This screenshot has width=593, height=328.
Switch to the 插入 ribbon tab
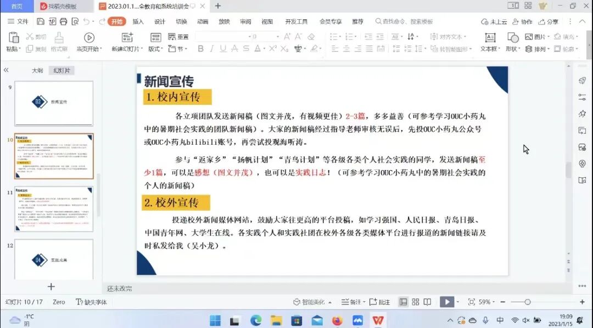pos(138,22)
